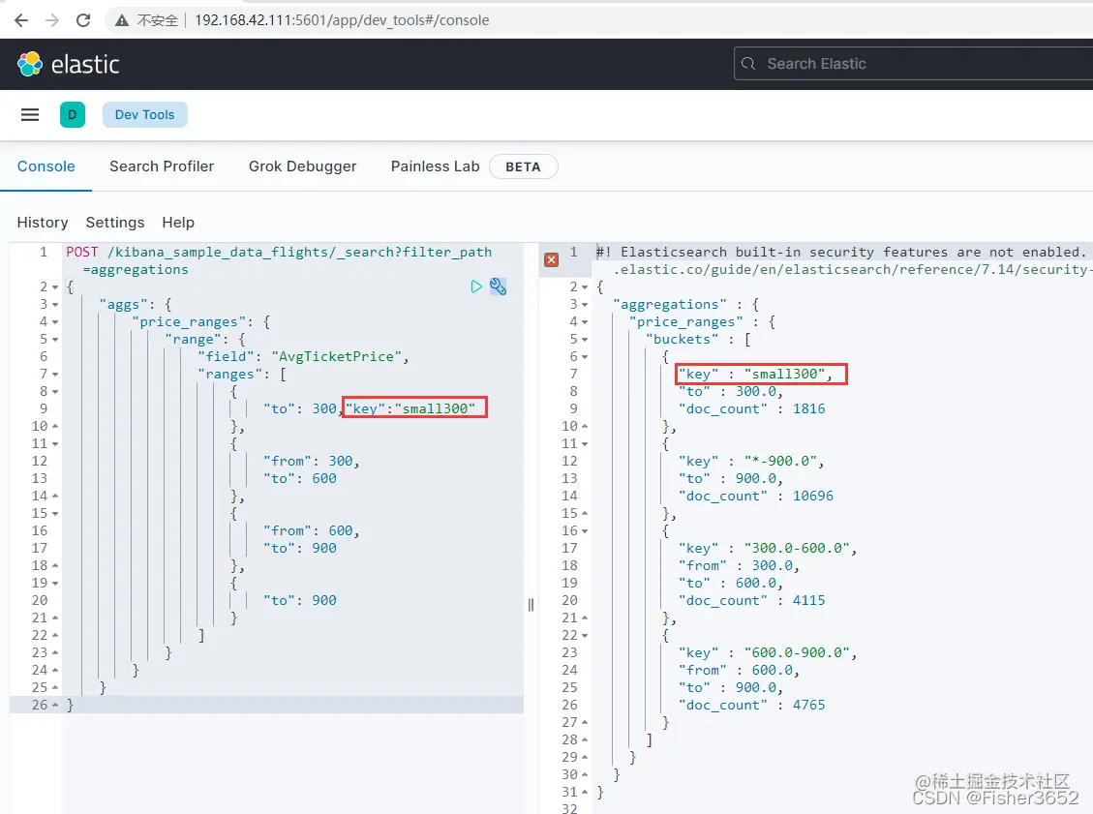The image size is (1093, 814).
Task: Click the POST request line text
Action: tap(279, 260)
